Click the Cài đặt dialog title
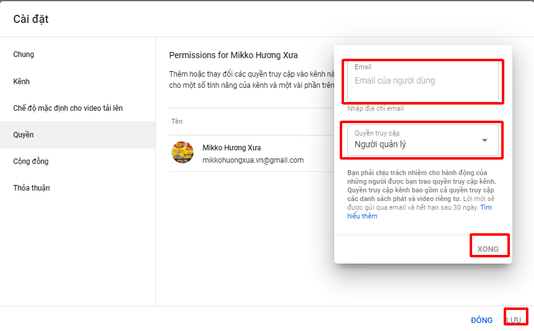534x331 pixels. click(x=31, y=19)
